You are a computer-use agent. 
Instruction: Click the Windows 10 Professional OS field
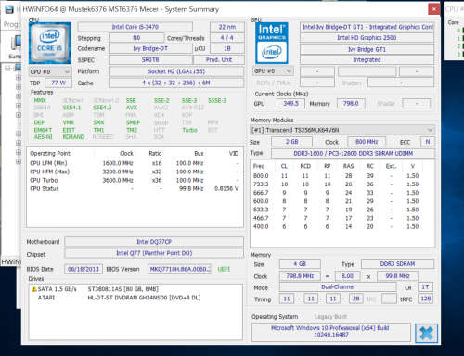click(331, 332)
